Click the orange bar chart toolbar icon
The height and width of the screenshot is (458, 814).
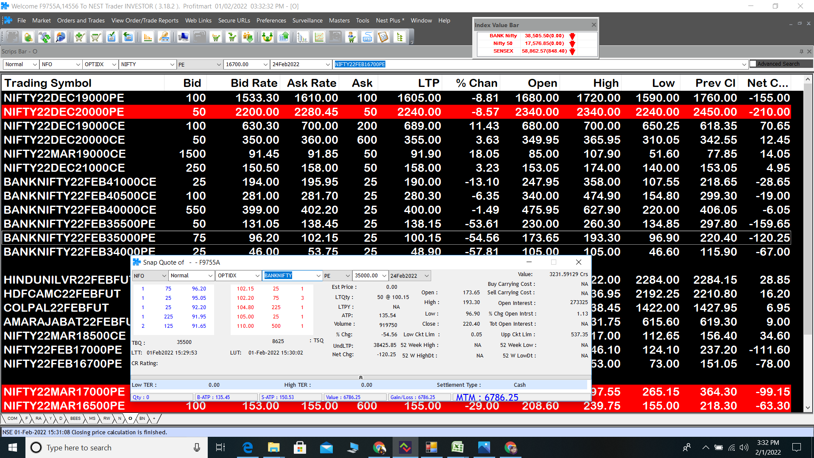click(x=148, y=37)
